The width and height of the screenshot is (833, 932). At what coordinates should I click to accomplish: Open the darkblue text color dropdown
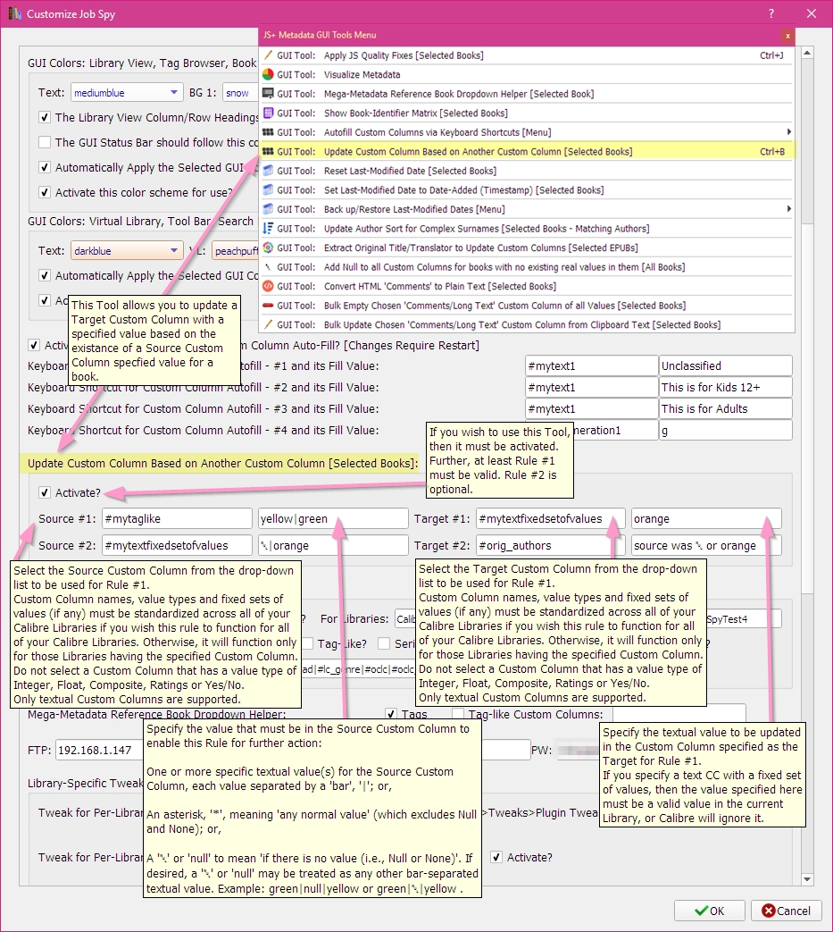pyautogui.click(x=127, y=251)
